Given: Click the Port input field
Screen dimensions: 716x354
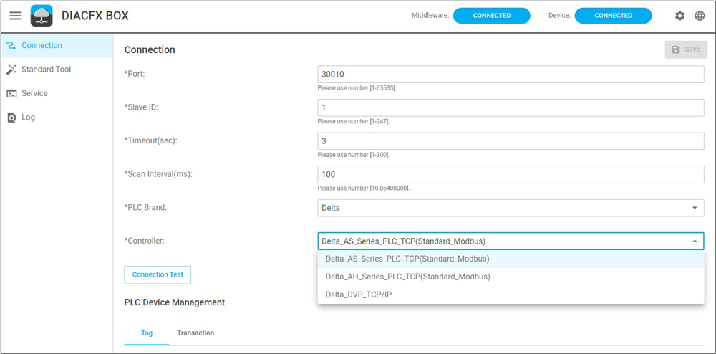Looking at the screenshot, I should [510, 74].
